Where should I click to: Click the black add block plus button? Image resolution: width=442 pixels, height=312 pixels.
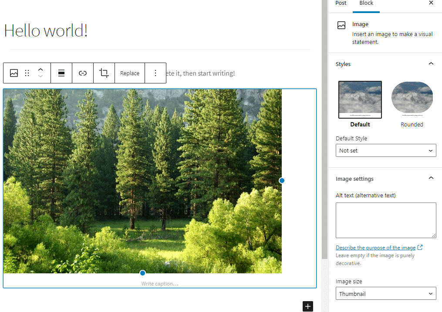tap(308, 306)
